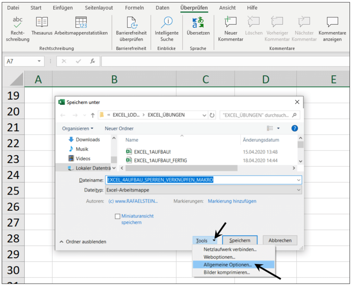Click the formula bar confirm checkmark
This screenshot has height=286, width=351.
(78, 61)
